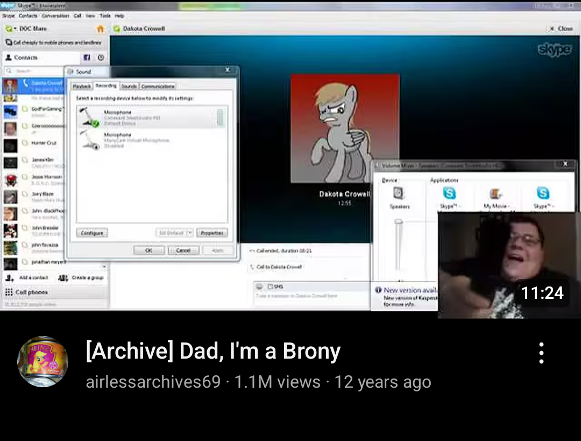This screenshot has height=441, width=581.
Task: Click the My Movie icon in Volume Mixer
Action: (x=495, y=193)
